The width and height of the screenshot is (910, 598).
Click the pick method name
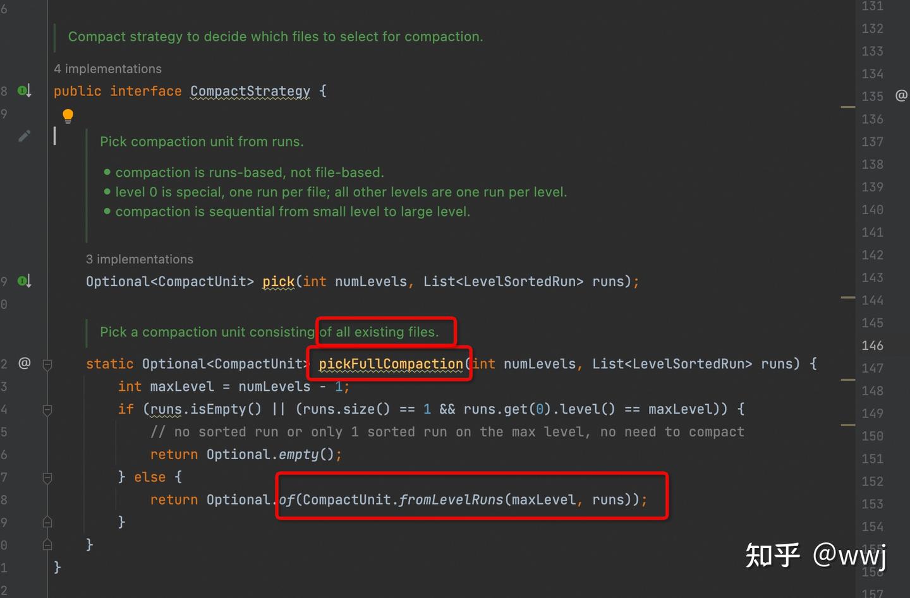click(279, 282)
